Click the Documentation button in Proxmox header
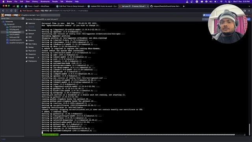Image resolution: width=252 pixels, height=142 pixels. pyautogui.click(x=206, y=15)
